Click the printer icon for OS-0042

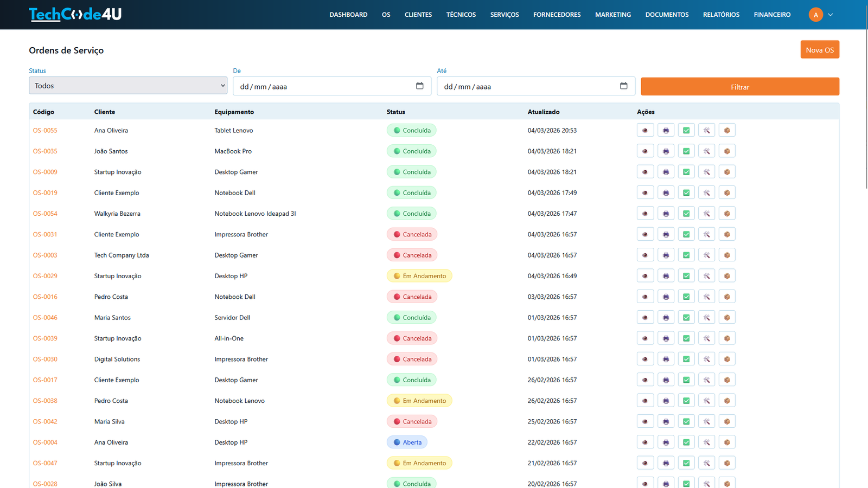point(666,421)
